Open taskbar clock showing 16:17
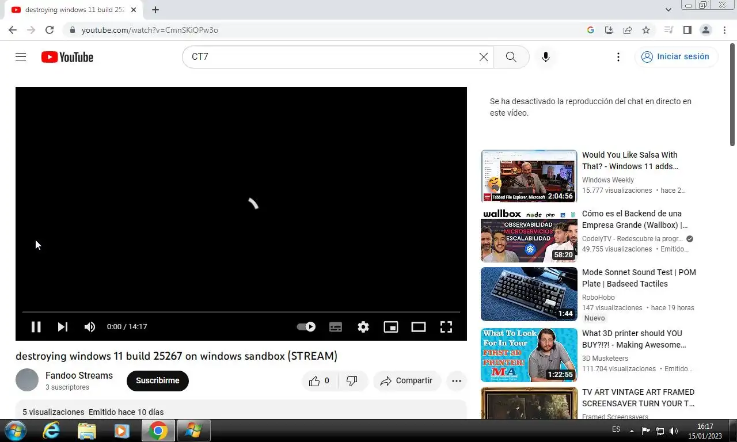 point(705,431)
